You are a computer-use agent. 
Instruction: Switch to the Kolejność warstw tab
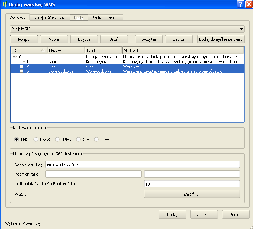[50, 18]
